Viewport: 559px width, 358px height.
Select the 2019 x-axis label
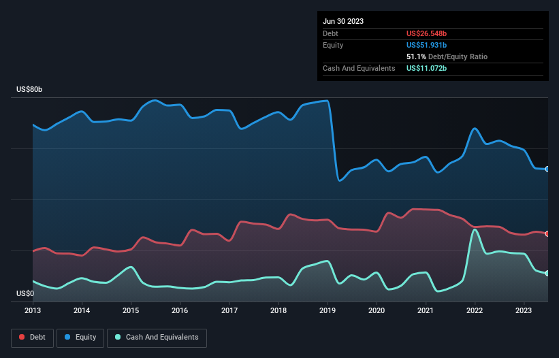point(328,310)
